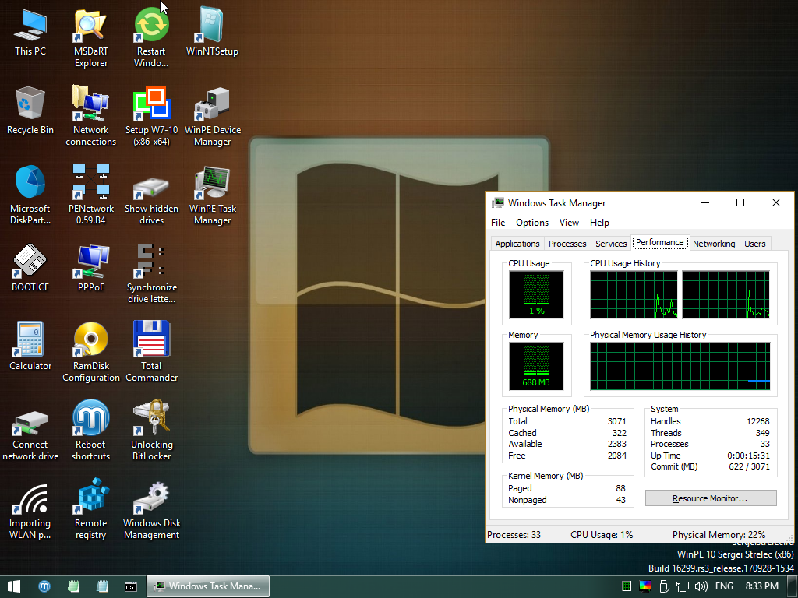Open the View menu in Task Manager

pyautogui.click(x=569, y=223)
